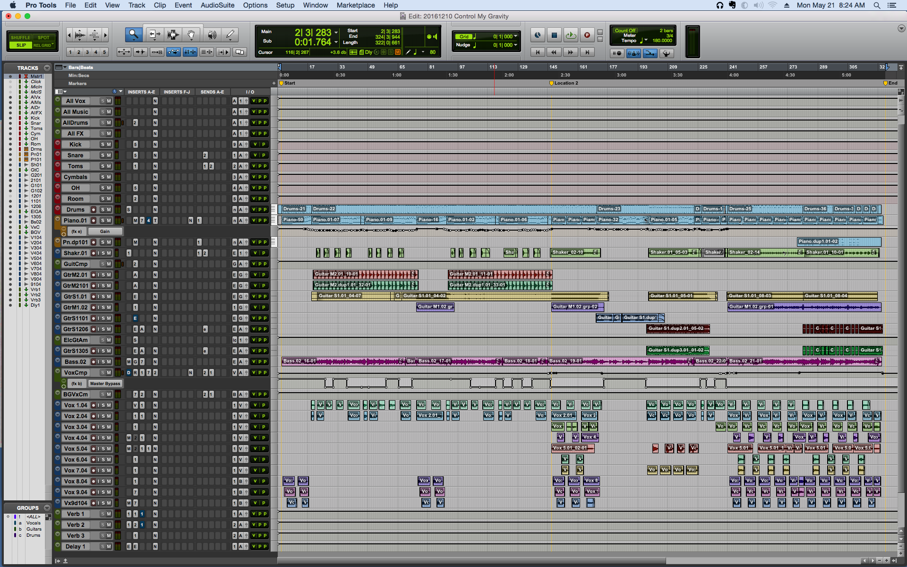Open the Event menu
907x567 pixels.
pyautogui.click(x=183, y=5)
